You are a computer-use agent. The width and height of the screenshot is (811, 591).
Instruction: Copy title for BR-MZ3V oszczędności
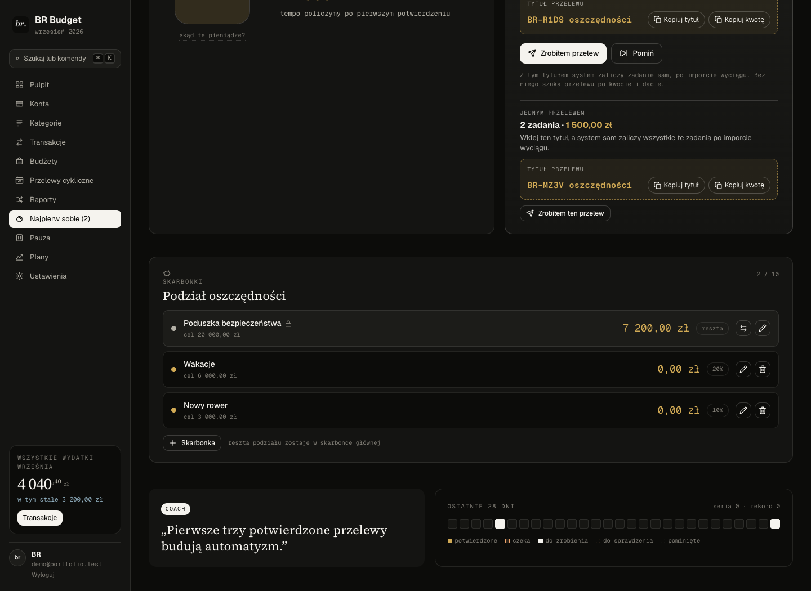point(676,185)
